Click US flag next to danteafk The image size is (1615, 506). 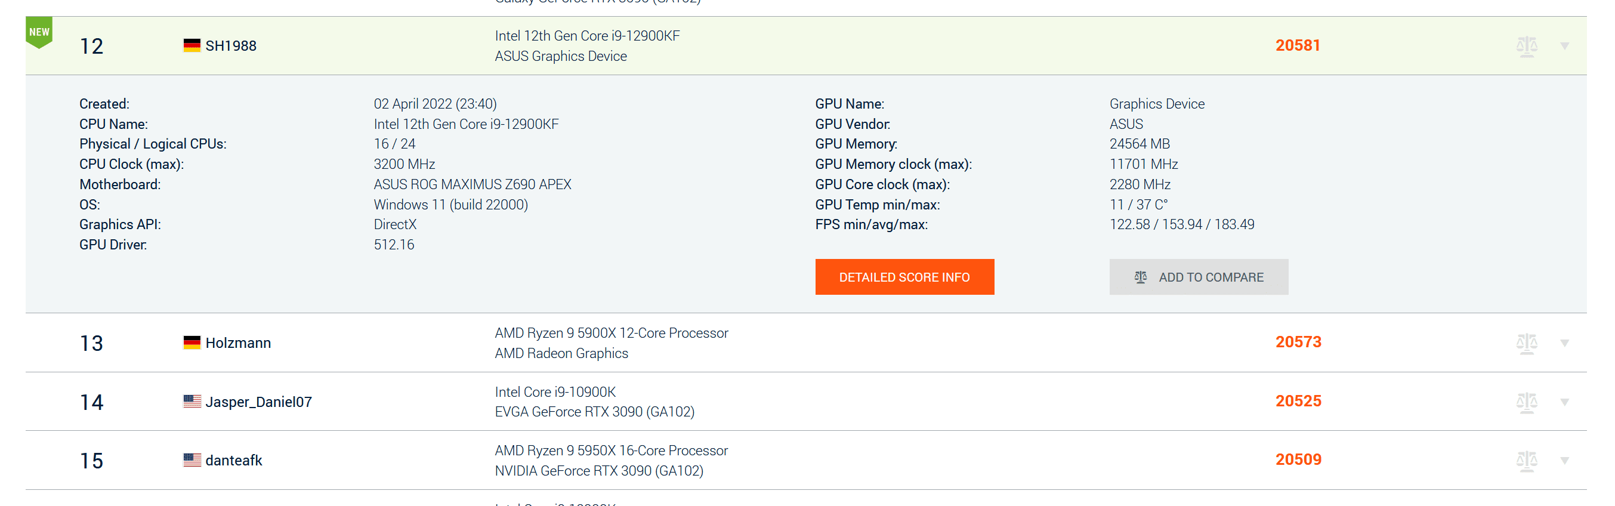click(192, 460)
